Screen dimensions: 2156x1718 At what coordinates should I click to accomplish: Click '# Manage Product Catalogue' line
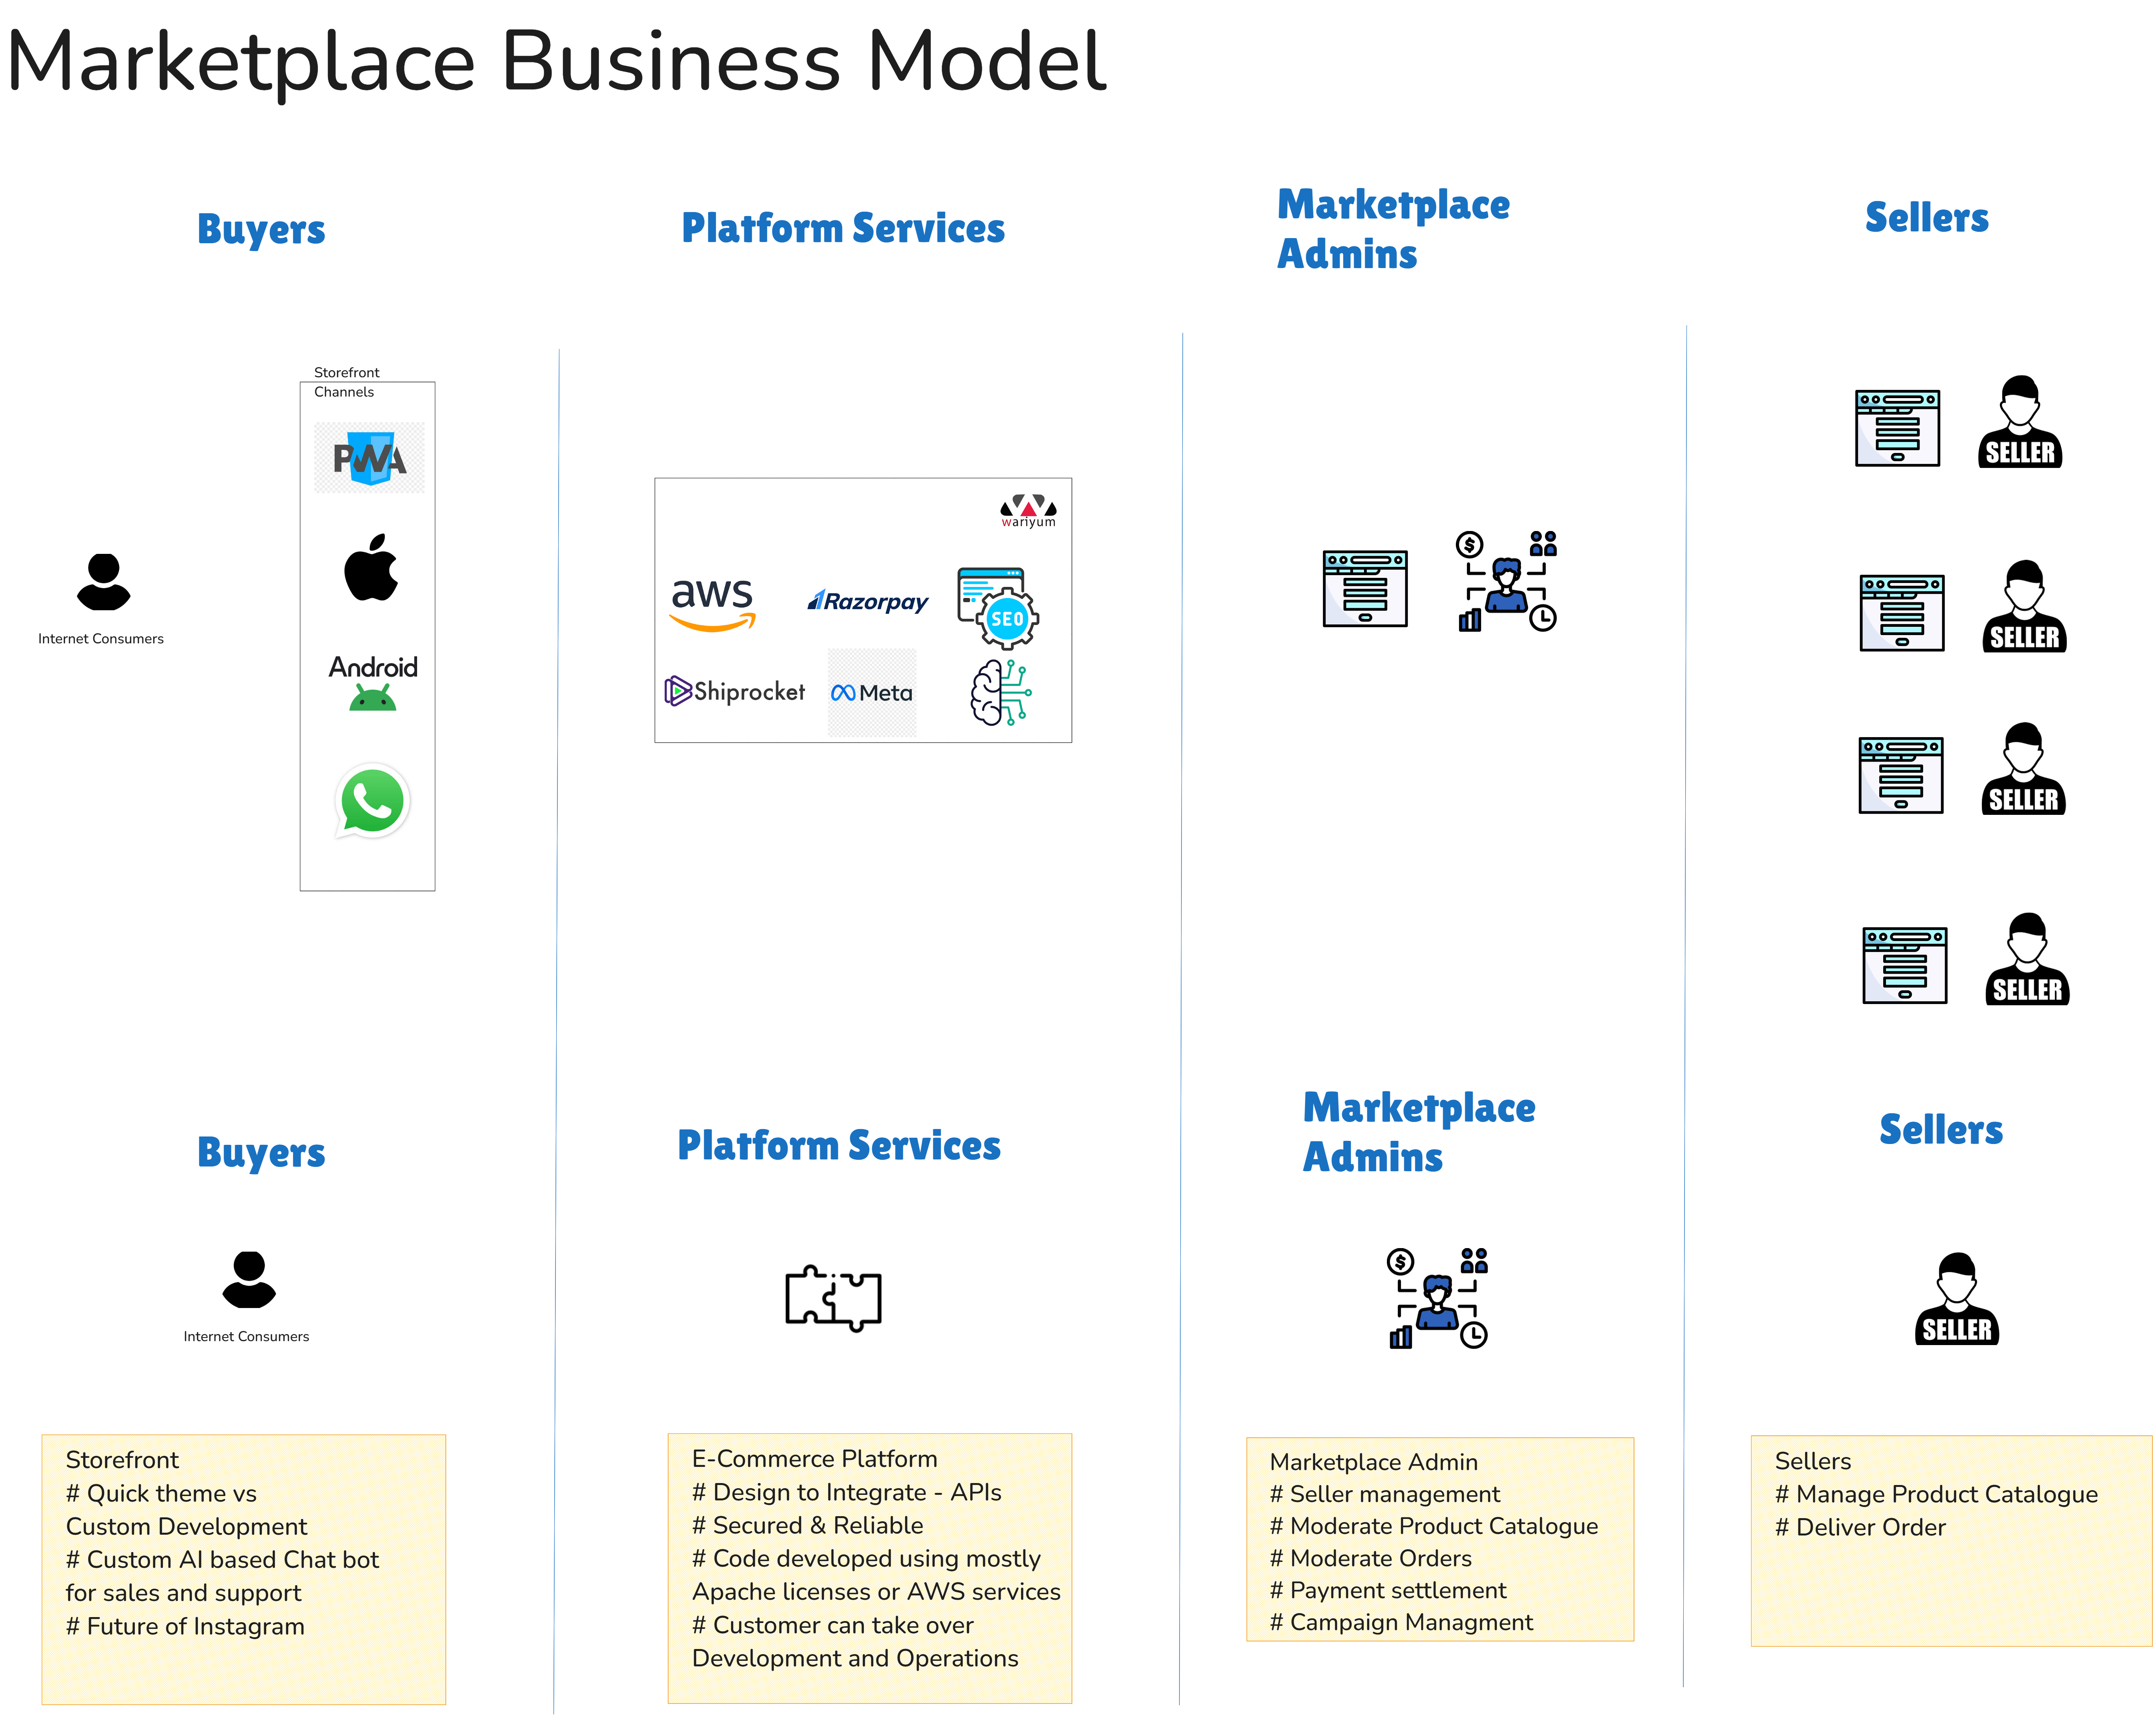(1936, 1494)
